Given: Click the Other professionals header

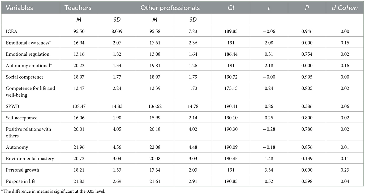Looking at the screenshot, I should point(170,8).
